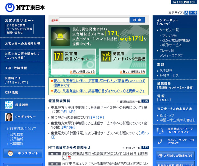Viewport: 199px width, 166px height.
Task: Click the 報道発表資料 RSS badge
Action: [x=145, y=101]
